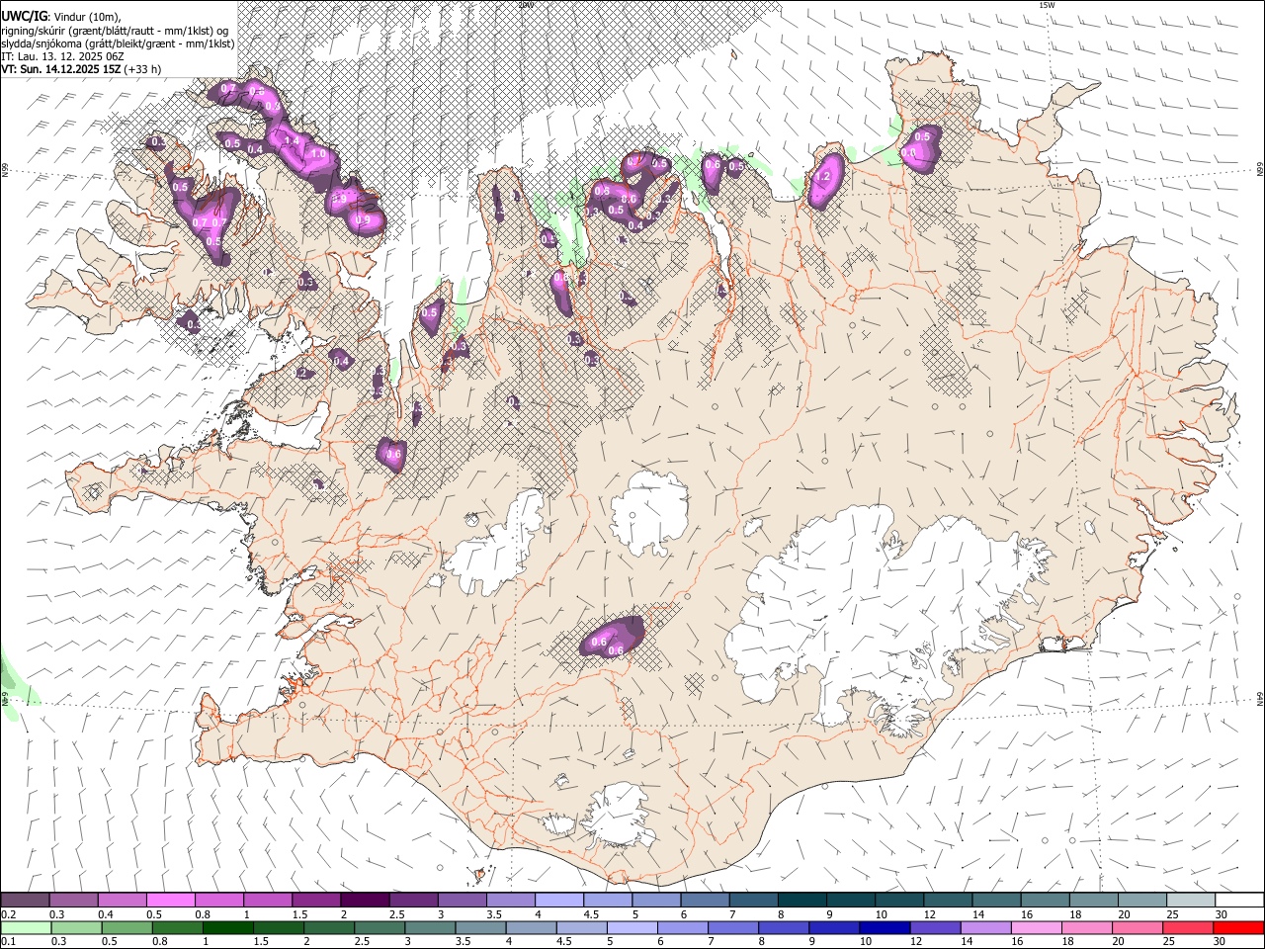Image resolution: width=1265 pixels, height=949 pixels.
Task: Select grey-blue swatch labelled 3.5 in bottom row
Action: pos(480,927)
